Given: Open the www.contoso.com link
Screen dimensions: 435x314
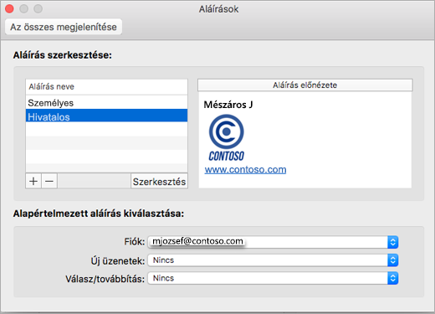Looking at the screenshot, I should pyautogui.click(x=245, y=169).
